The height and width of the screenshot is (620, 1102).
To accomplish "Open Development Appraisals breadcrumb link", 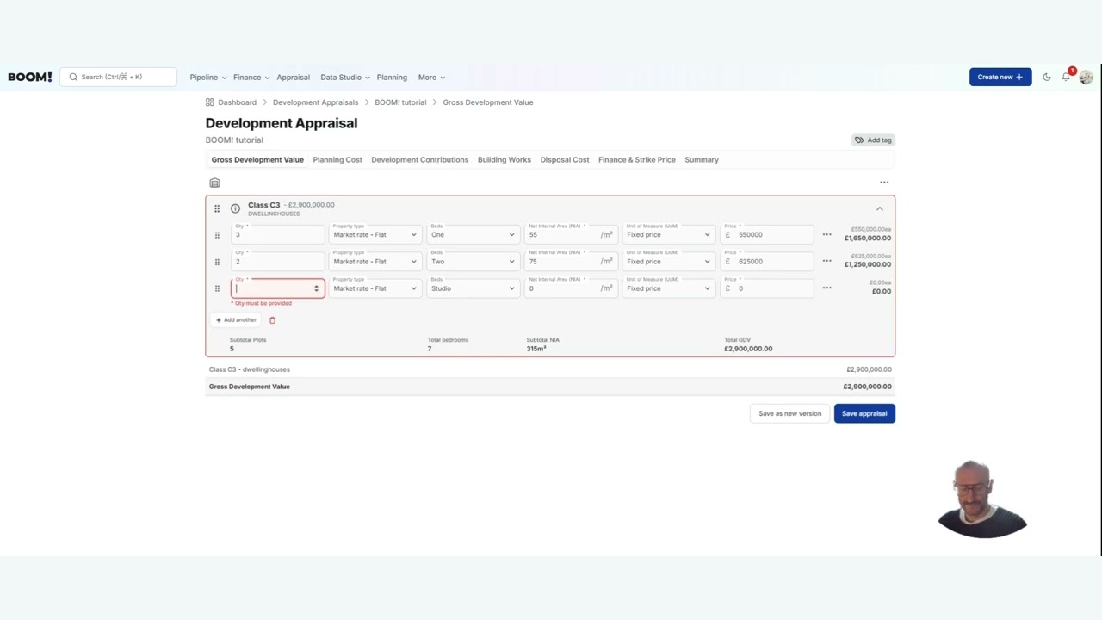I will pos(315,102).
